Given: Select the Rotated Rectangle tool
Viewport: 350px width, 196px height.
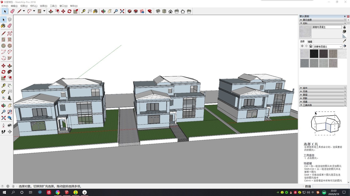Looking at the screenshot, I should click(x=10, y=40).
